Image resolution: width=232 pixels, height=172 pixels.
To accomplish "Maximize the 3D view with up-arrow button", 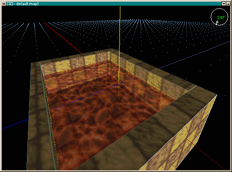I will coord(228,4).
